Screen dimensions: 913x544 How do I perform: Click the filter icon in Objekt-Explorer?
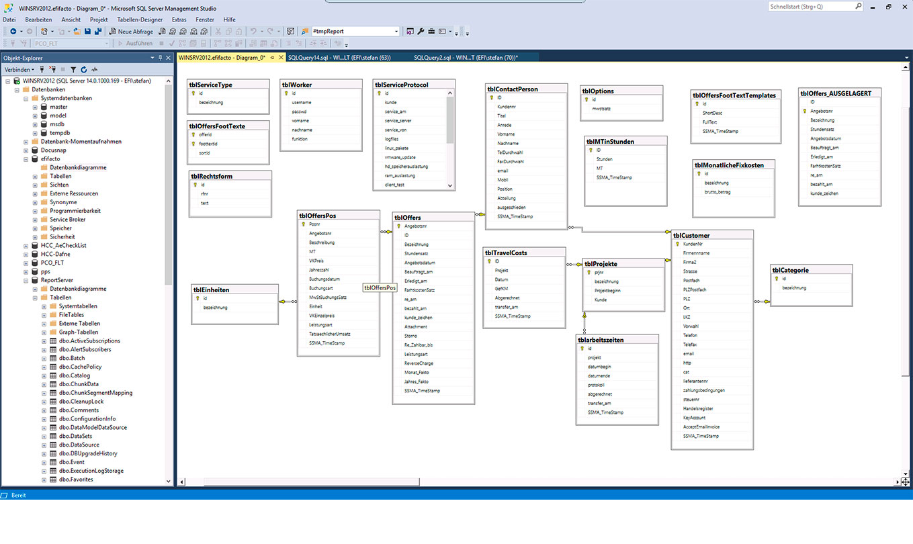pyautogui.click(x=73, y=69)
